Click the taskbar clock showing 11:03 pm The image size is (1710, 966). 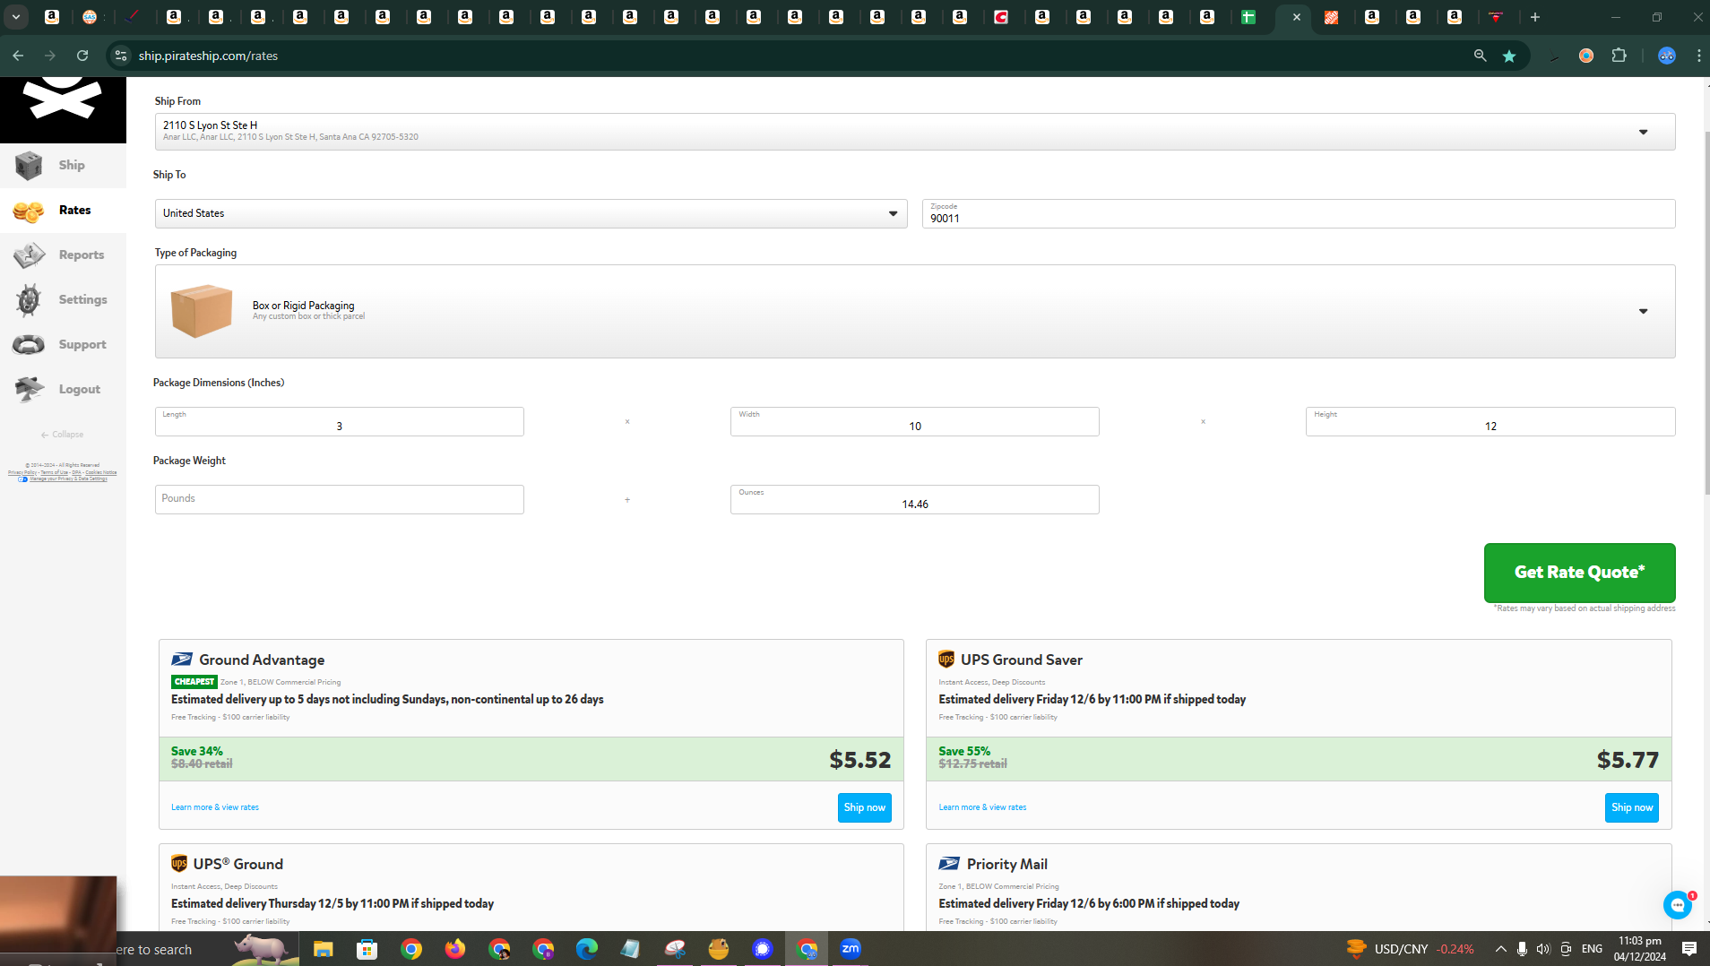point(1639,949)
